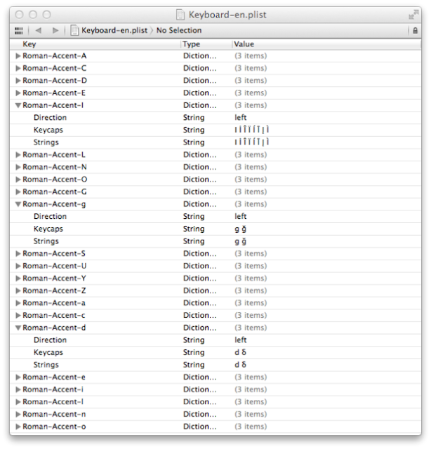Expand the Roman-Accent-O row triangle
The height and width of the screenshot is (449, 431).
18,180
